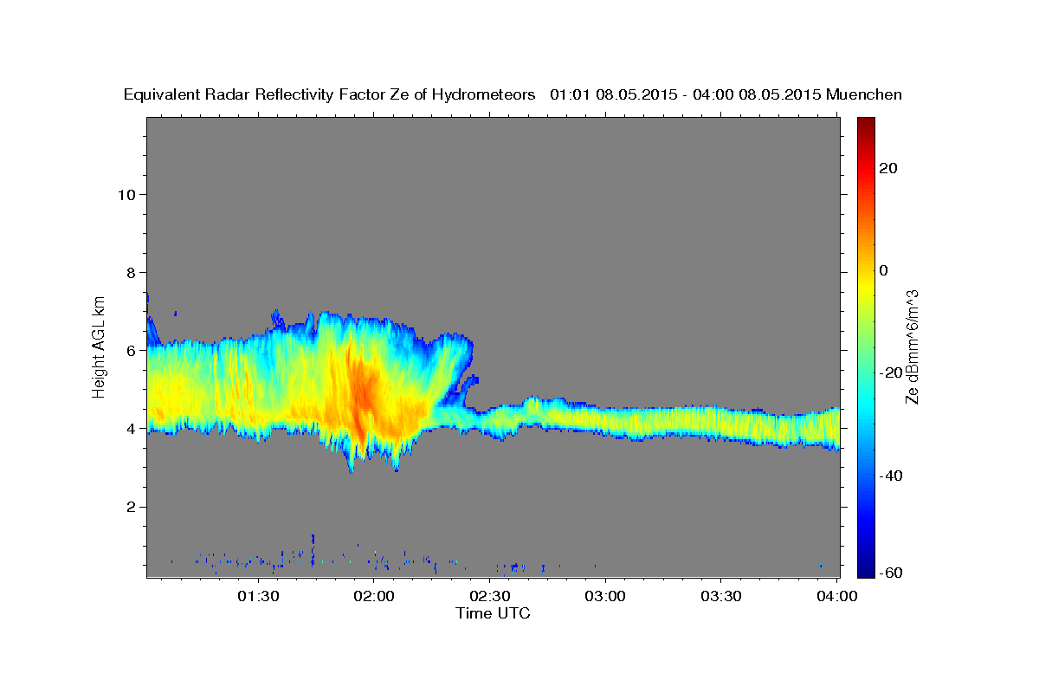The height and width of the screenshot is (693, 1039).
Task: Click the colorbar label "-60"
Action: [x=891, y=573]
